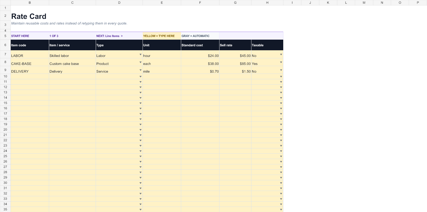Screen dimensions: 427x212
Task: Select the mile unit cell
Action: (x=162, y=70)
